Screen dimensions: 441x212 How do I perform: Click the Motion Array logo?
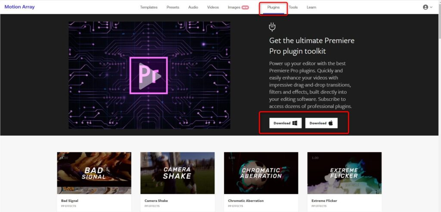coord(19,7)
